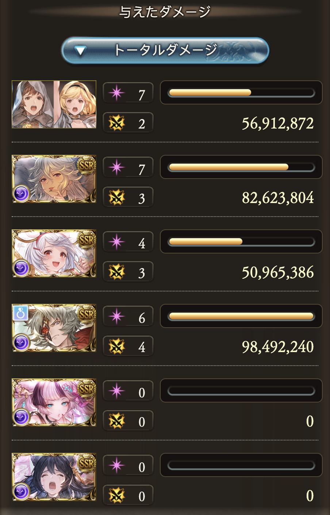Click the crossed swords icon beside 50,965,386
Viewport: 330px width, 515px height.
point(117,272)
